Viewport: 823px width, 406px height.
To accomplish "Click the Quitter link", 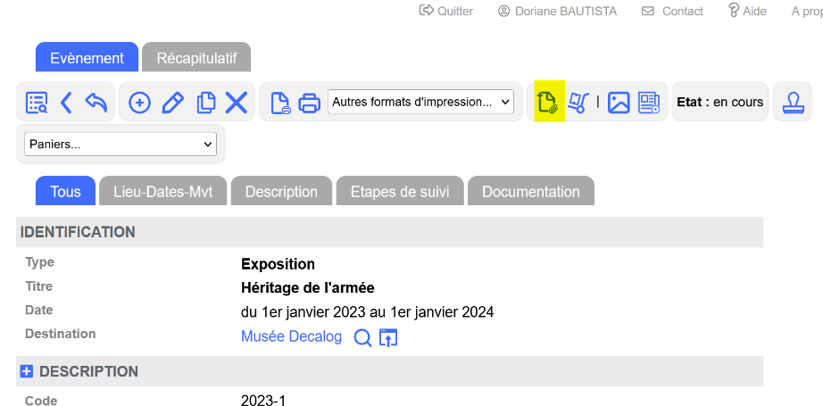I will (x=446, y=11).
